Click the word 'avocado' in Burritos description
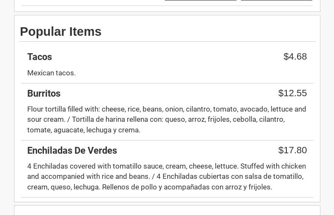This screenshot has width=334, height=215. (x=254, y=109)
